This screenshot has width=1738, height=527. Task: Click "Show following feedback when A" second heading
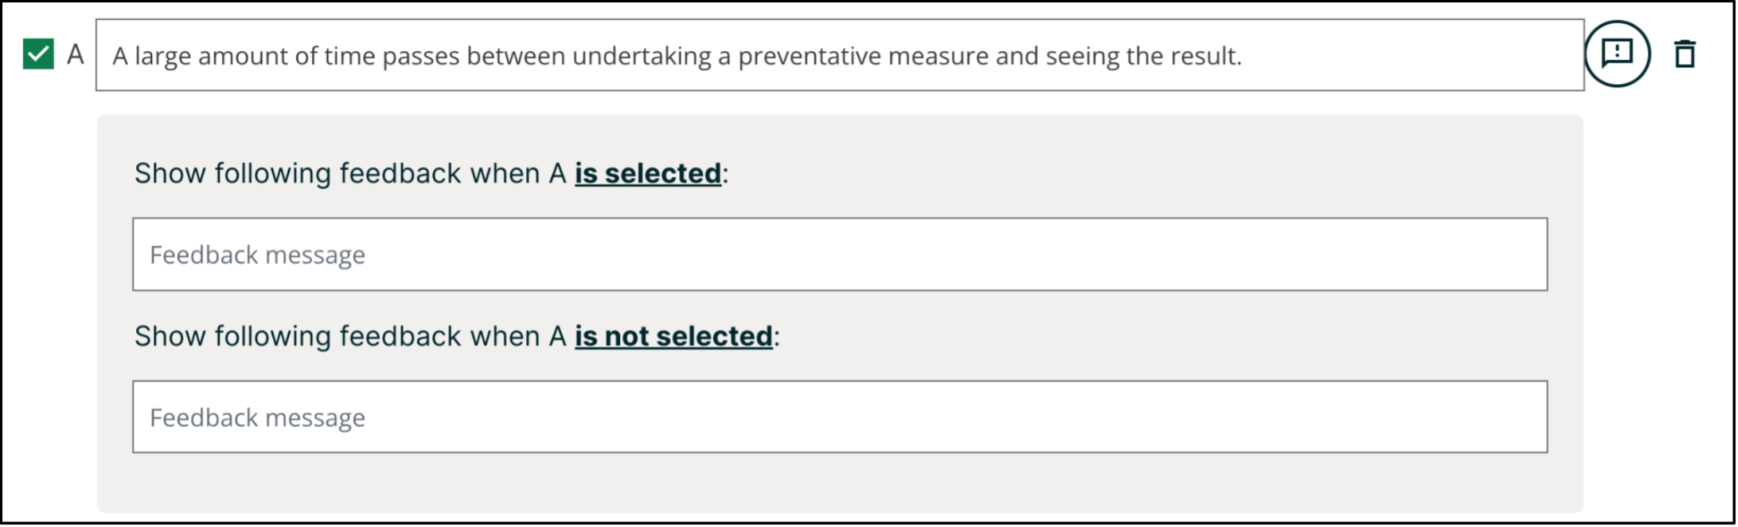click(x=350, y=337)
